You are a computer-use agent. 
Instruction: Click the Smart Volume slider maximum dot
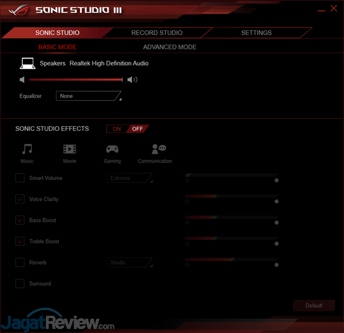tap(276, 181)
